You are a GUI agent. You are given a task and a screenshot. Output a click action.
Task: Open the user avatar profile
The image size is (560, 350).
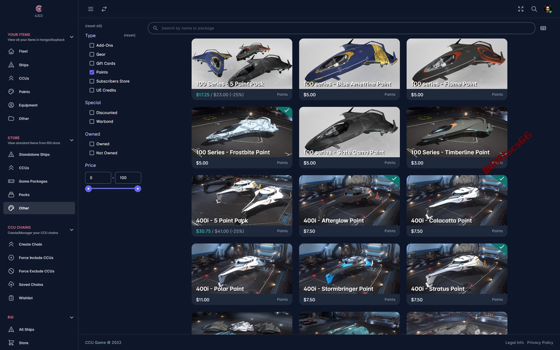548,9
